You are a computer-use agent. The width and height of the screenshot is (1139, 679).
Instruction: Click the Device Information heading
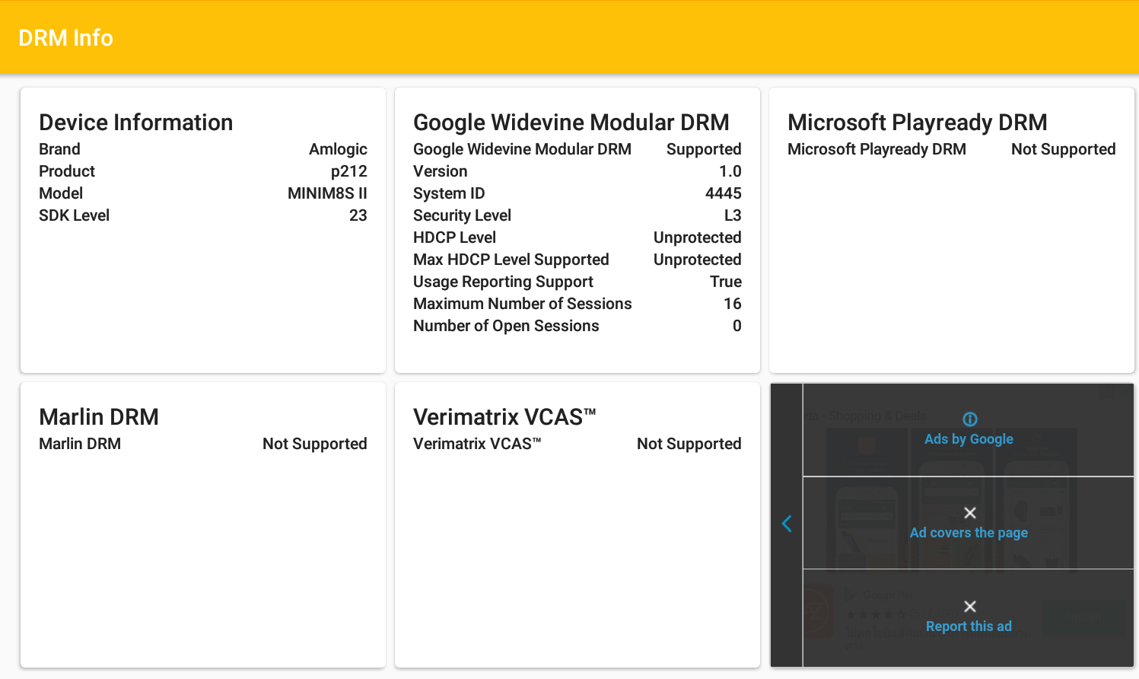(136, 123)
